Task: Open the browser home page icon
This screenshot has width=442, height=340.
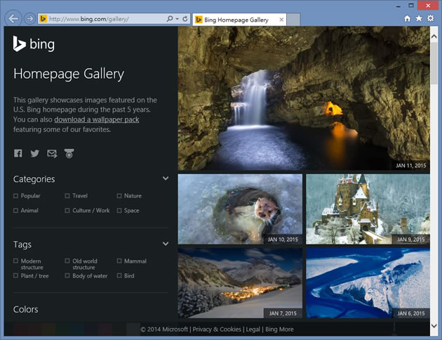Action: pyautogui.click(x=408, y=18)
